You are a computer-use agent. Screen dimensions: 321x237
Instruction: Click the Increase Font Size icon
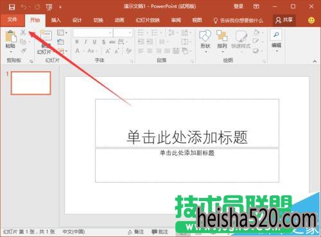click(108, 51)
